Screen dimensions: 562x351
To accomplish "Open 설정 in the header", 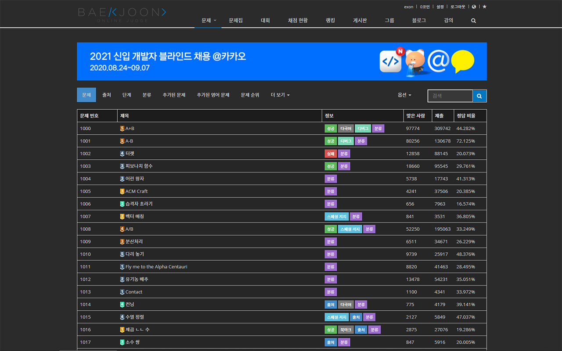I will [x=440, y=7].
